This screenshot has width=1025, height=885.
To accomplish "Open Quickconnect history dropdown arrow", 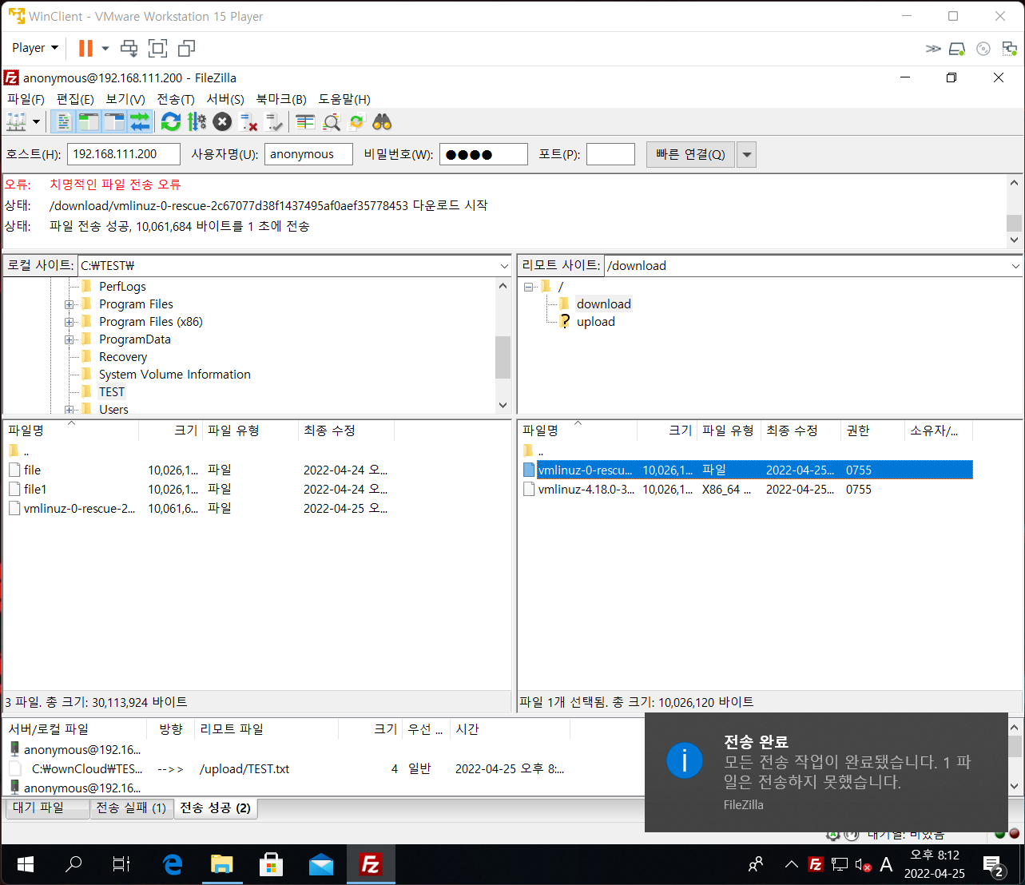I will coord(746,154).
